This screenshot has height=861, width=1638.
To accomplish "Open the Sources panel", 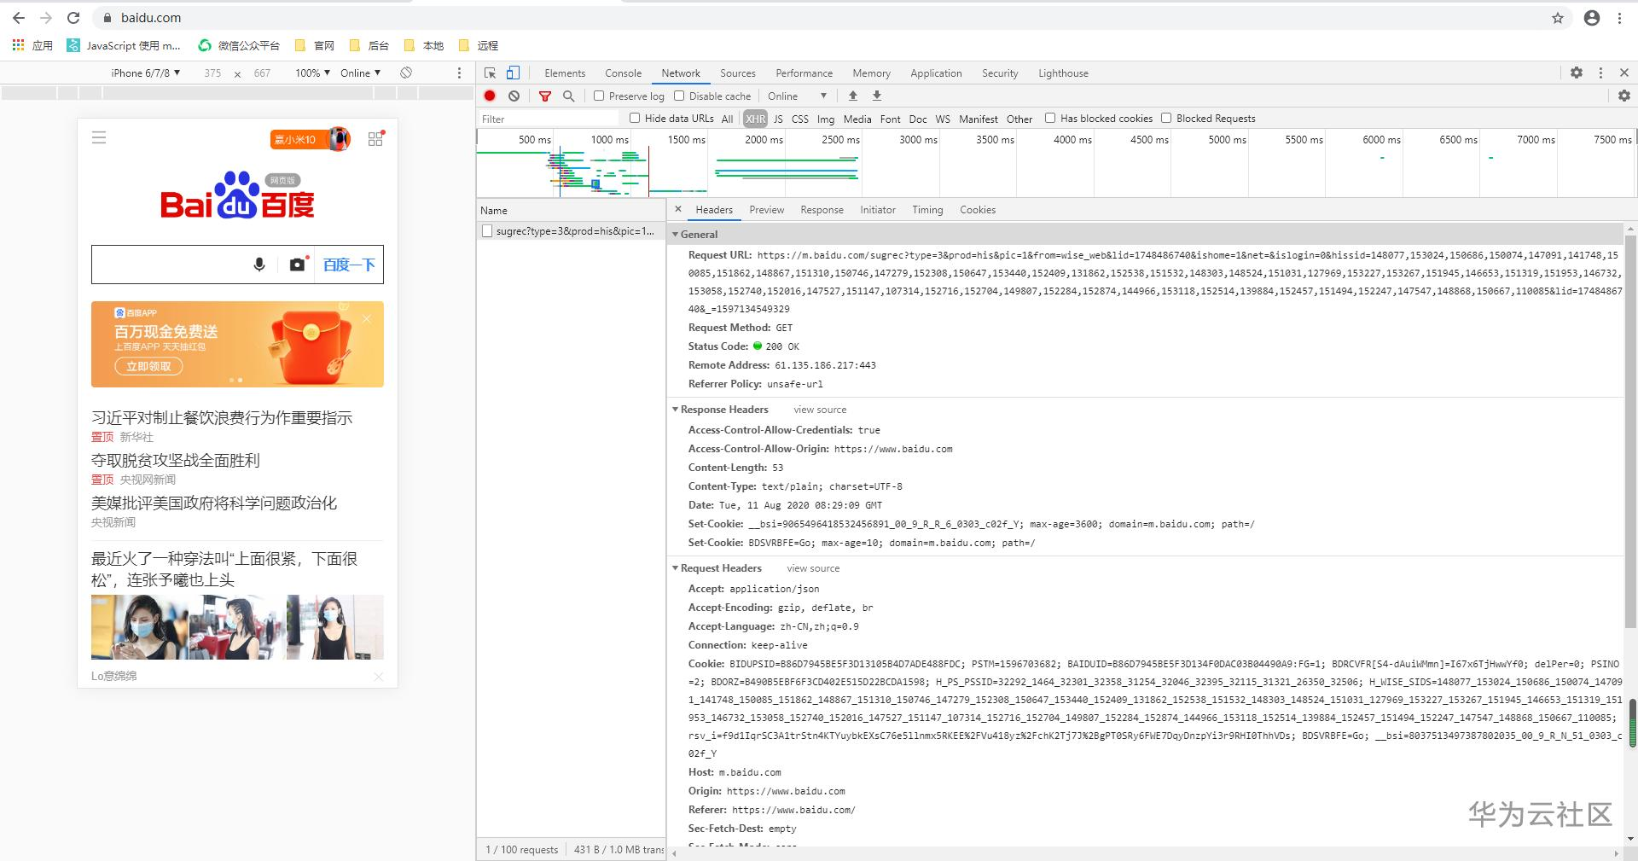I will [x=738, y=73].
